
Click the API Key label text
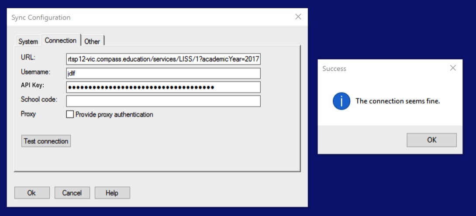(x=32, y=86)
